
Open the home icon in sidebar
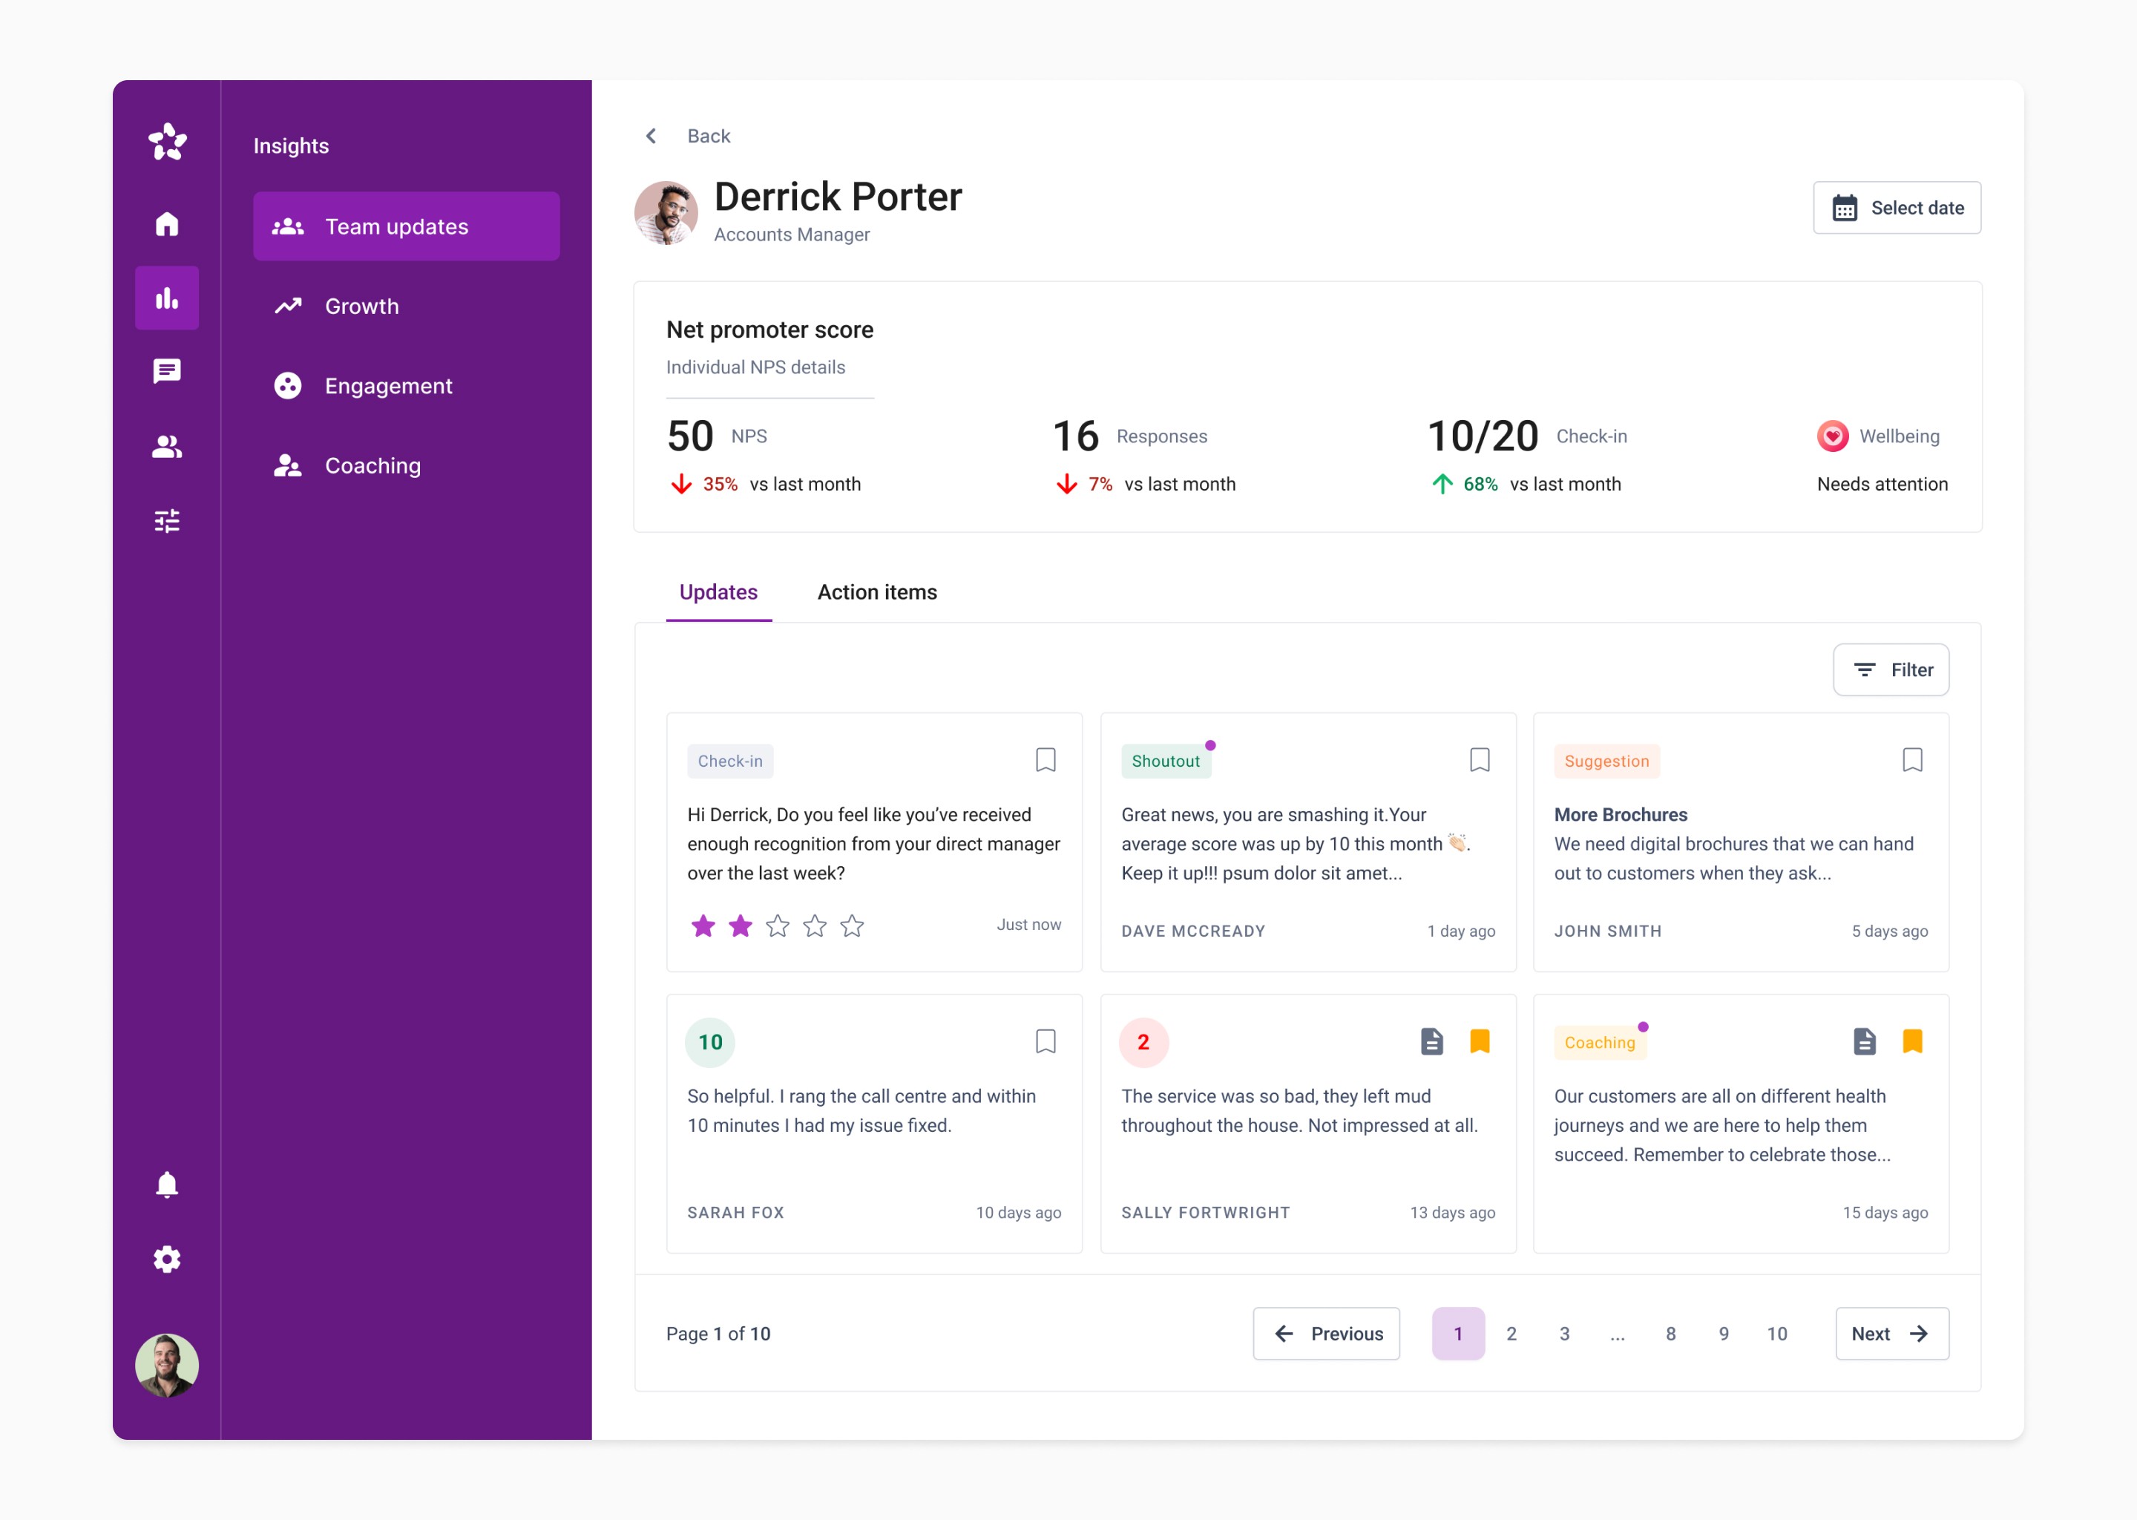[166, 223]
